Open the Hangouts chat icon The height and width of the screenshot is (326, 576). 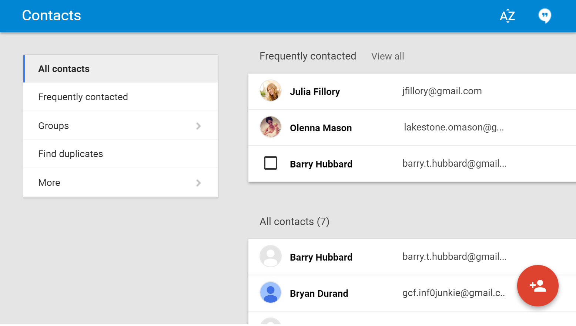(x=545, y=16)
